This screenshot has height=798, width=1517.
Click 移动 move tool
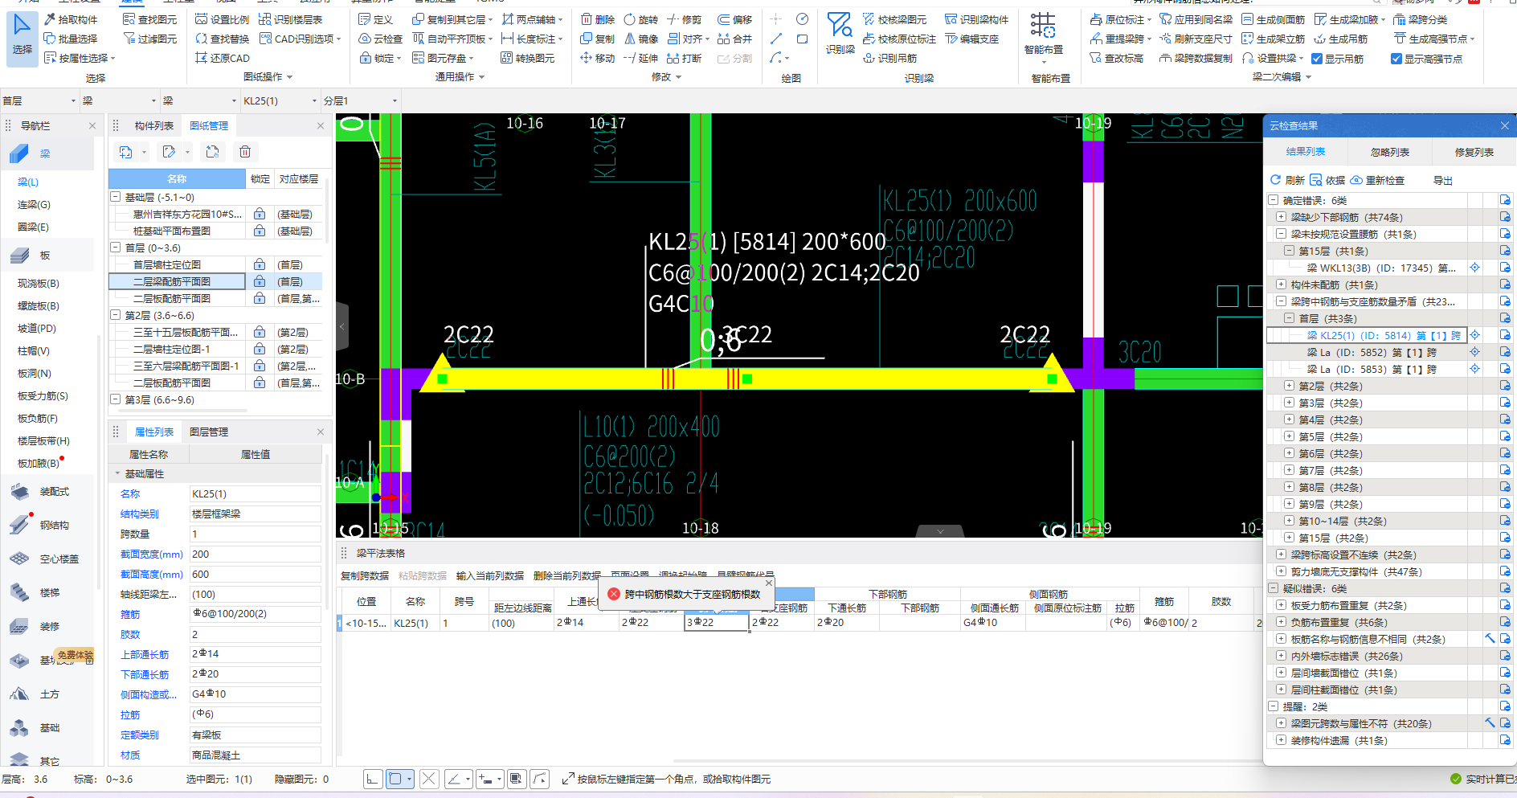pos(597,58)
